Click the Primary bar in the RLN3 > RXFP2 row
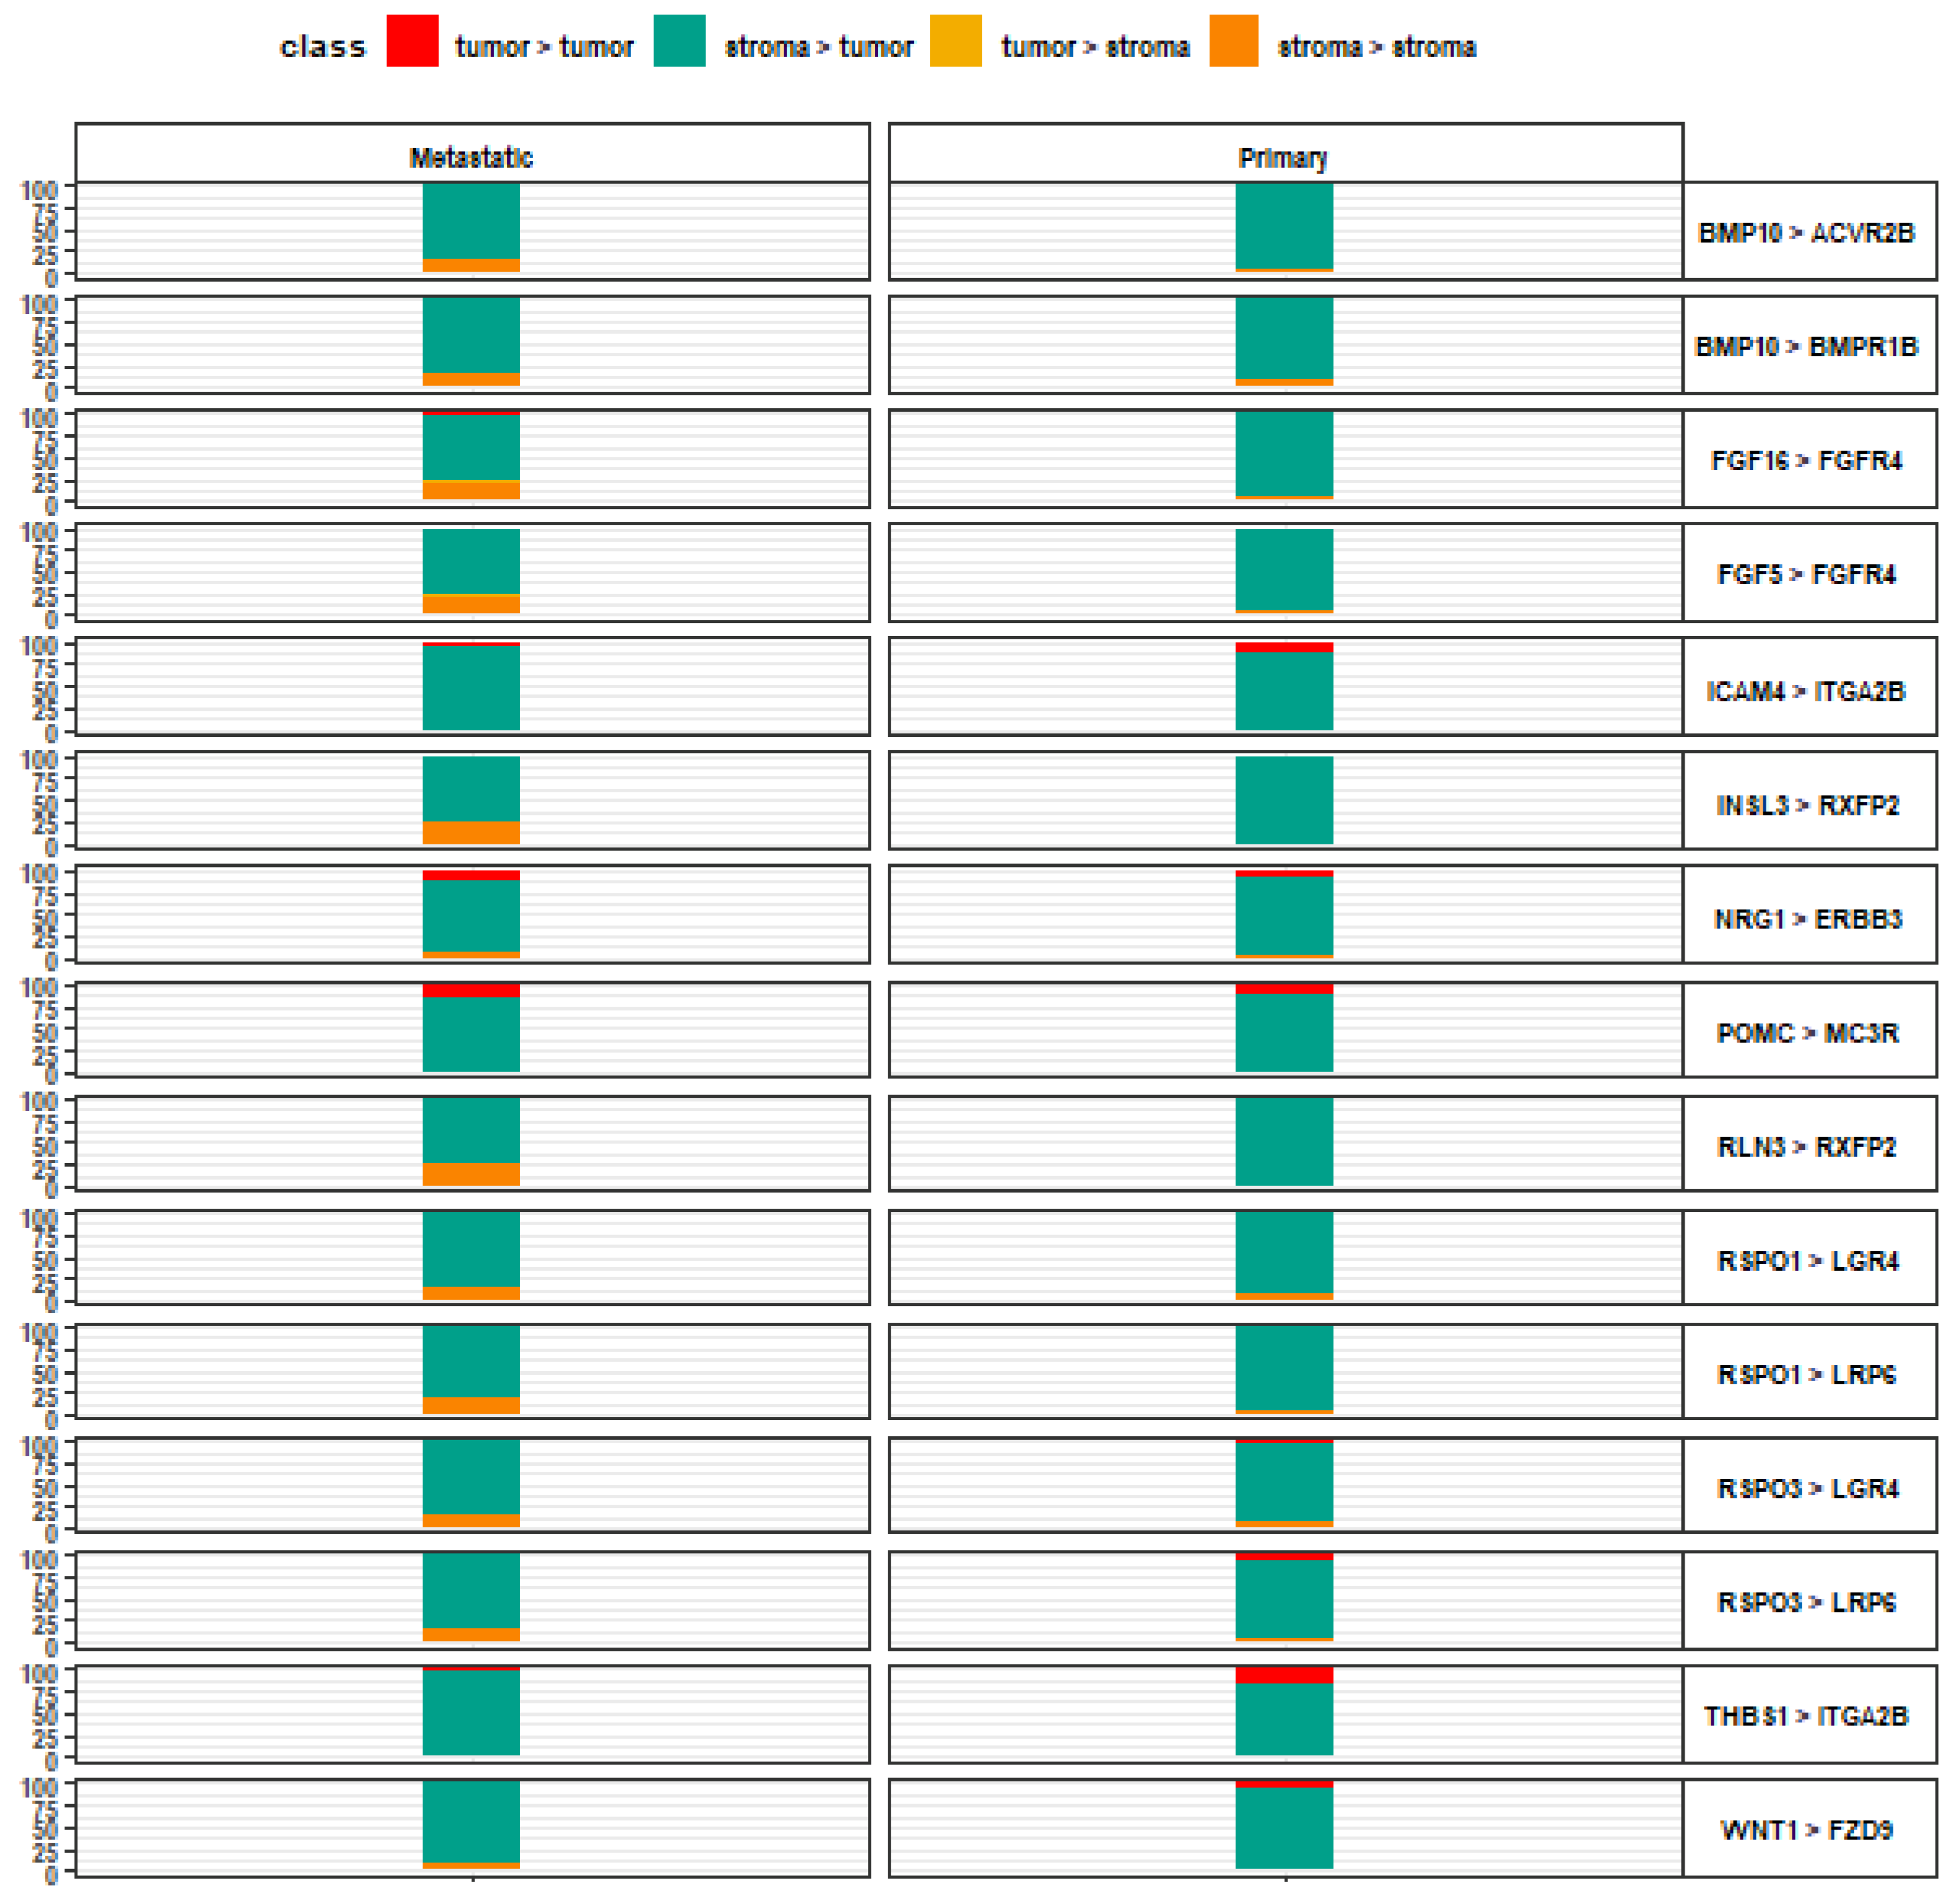 click(1284, 1142)
